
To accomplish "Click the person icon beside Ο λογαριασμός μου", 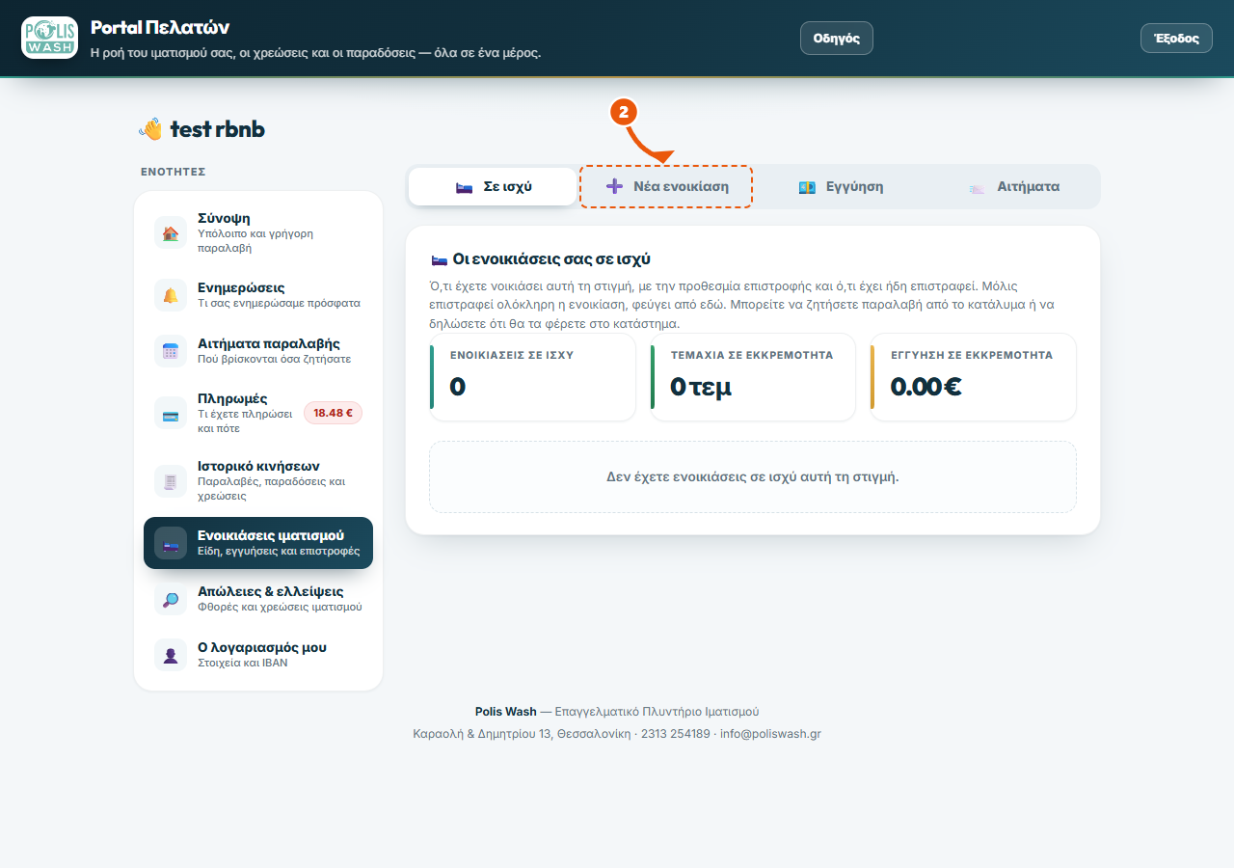I will pos(171,655).
